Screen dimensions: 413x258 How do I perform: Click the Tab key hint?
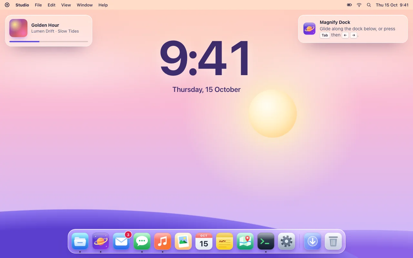pos(325,35)
